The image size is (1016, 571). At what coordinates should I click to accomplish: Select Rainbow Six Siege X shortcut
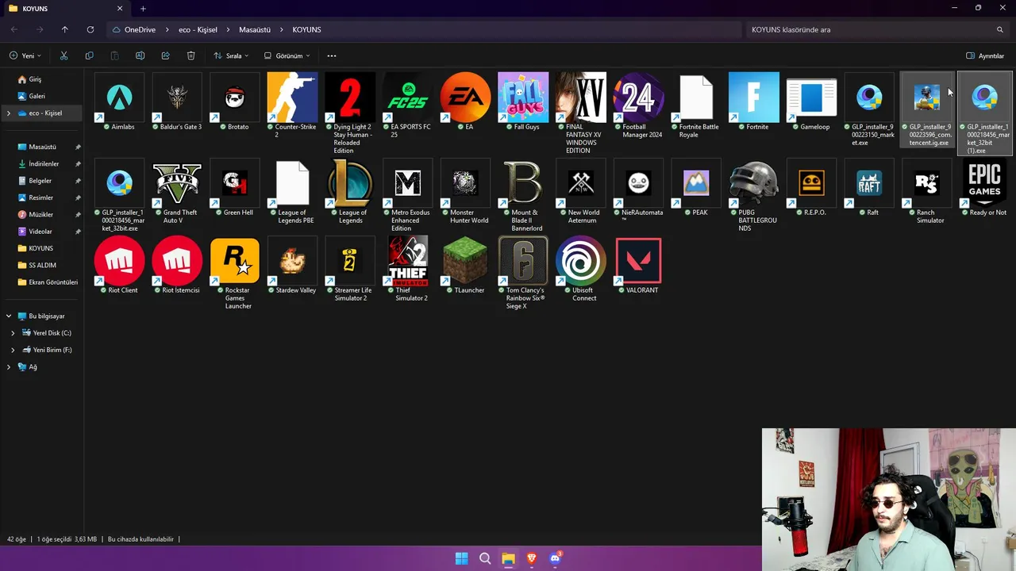523,261
